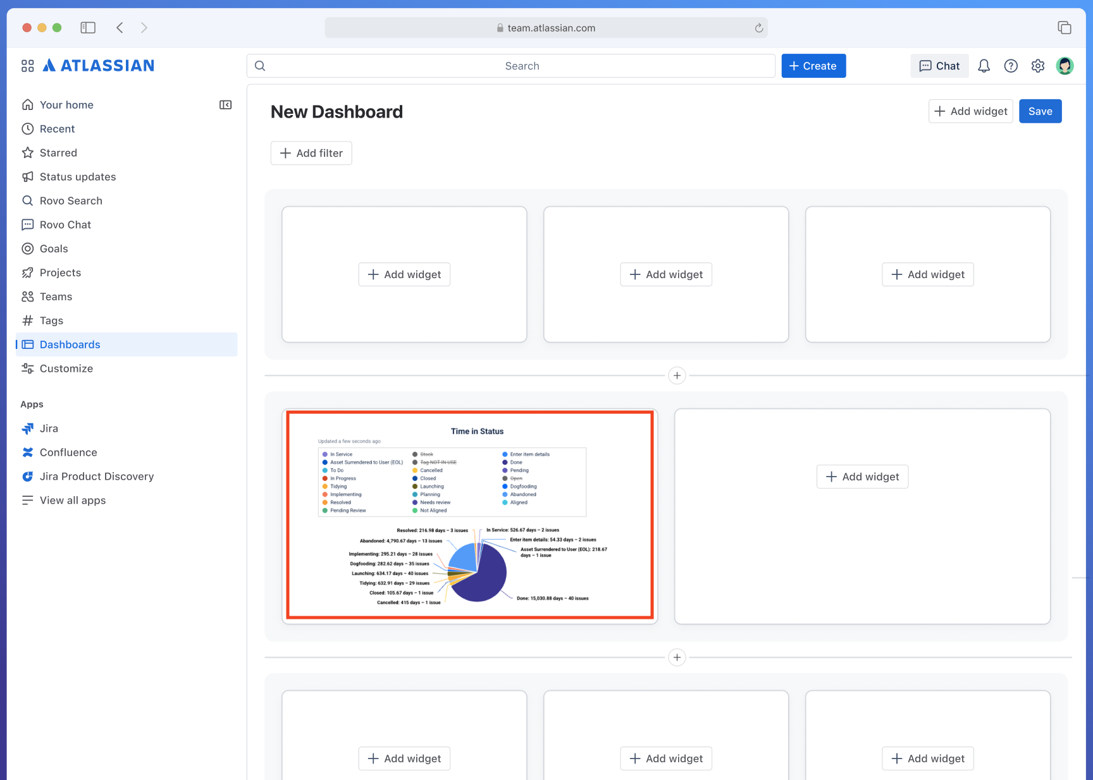The image size is (1093, 780).
Task: Open the help question mark icon
Action: 1011,66
